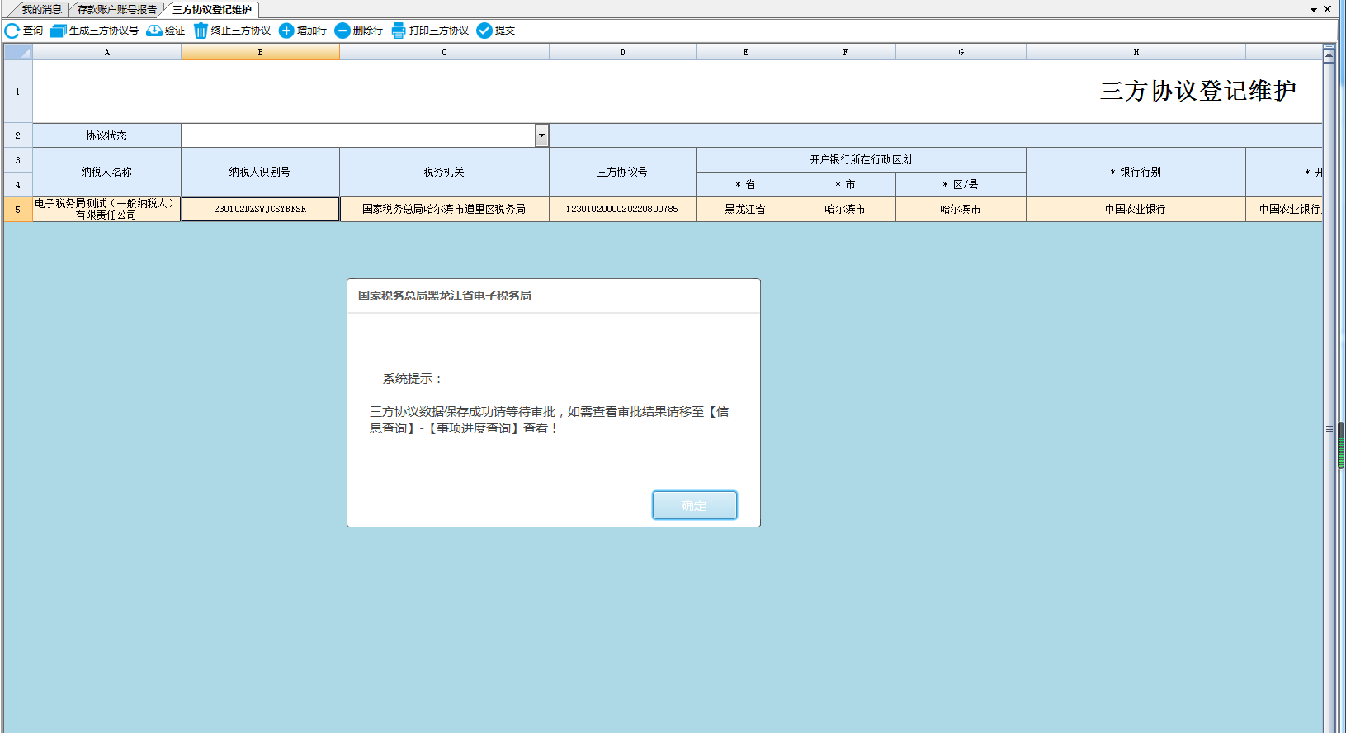Click the 删除行 minus icon
Viewport: 1346px width, 733px height.
(342, 31)
